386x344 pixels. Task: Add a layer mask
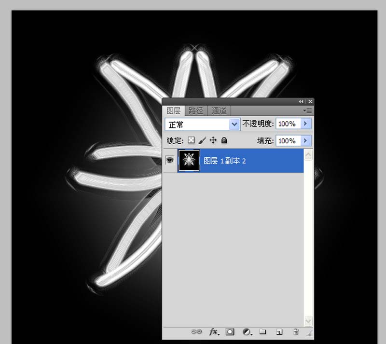point(230,331)
